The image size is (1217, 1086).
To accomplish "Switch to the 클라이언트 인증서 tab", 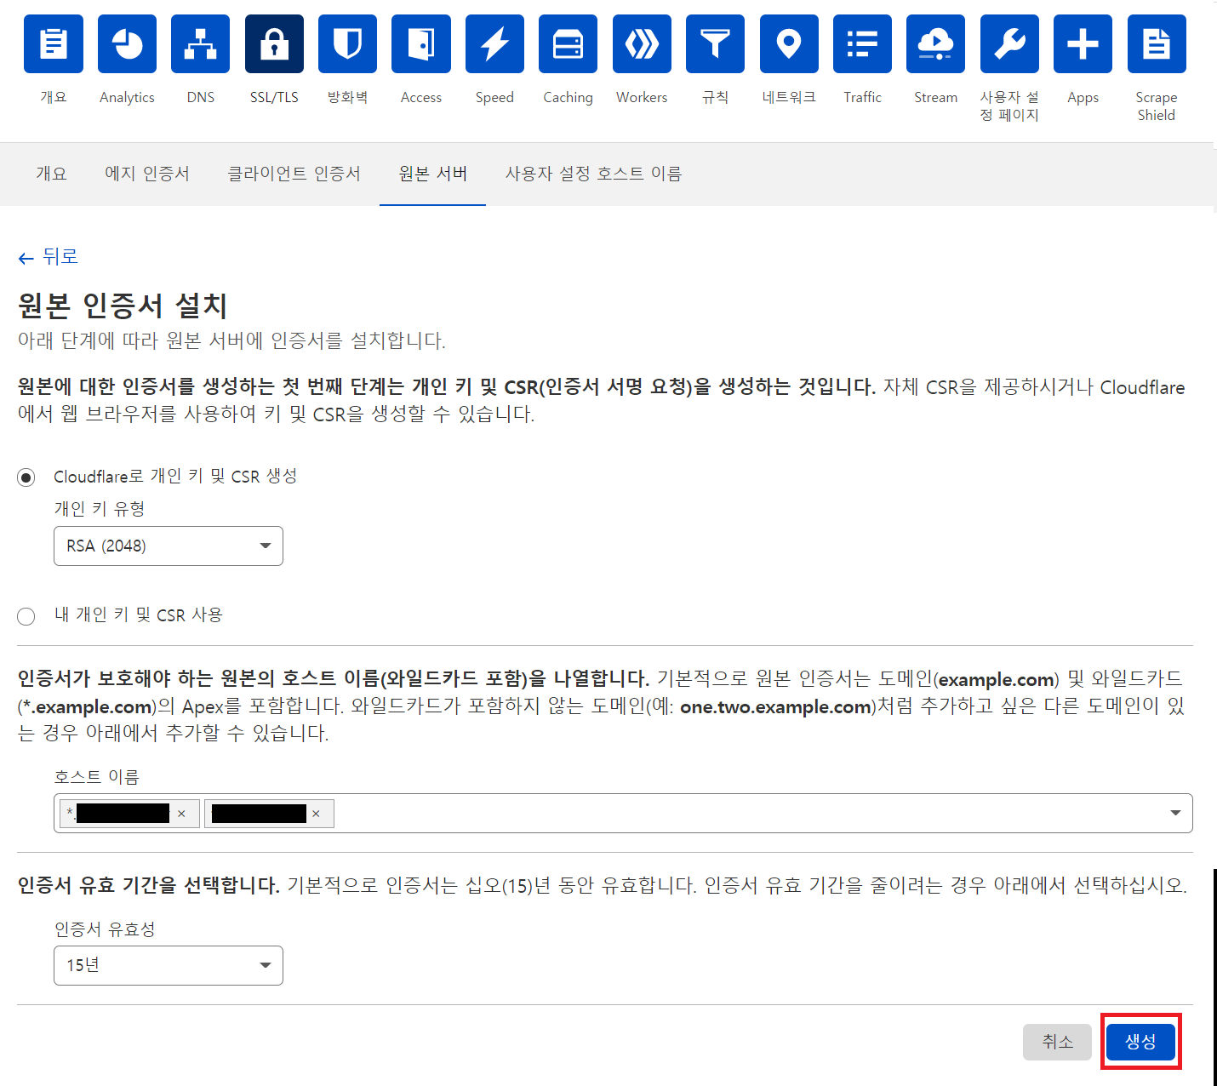I will [294, 174].
